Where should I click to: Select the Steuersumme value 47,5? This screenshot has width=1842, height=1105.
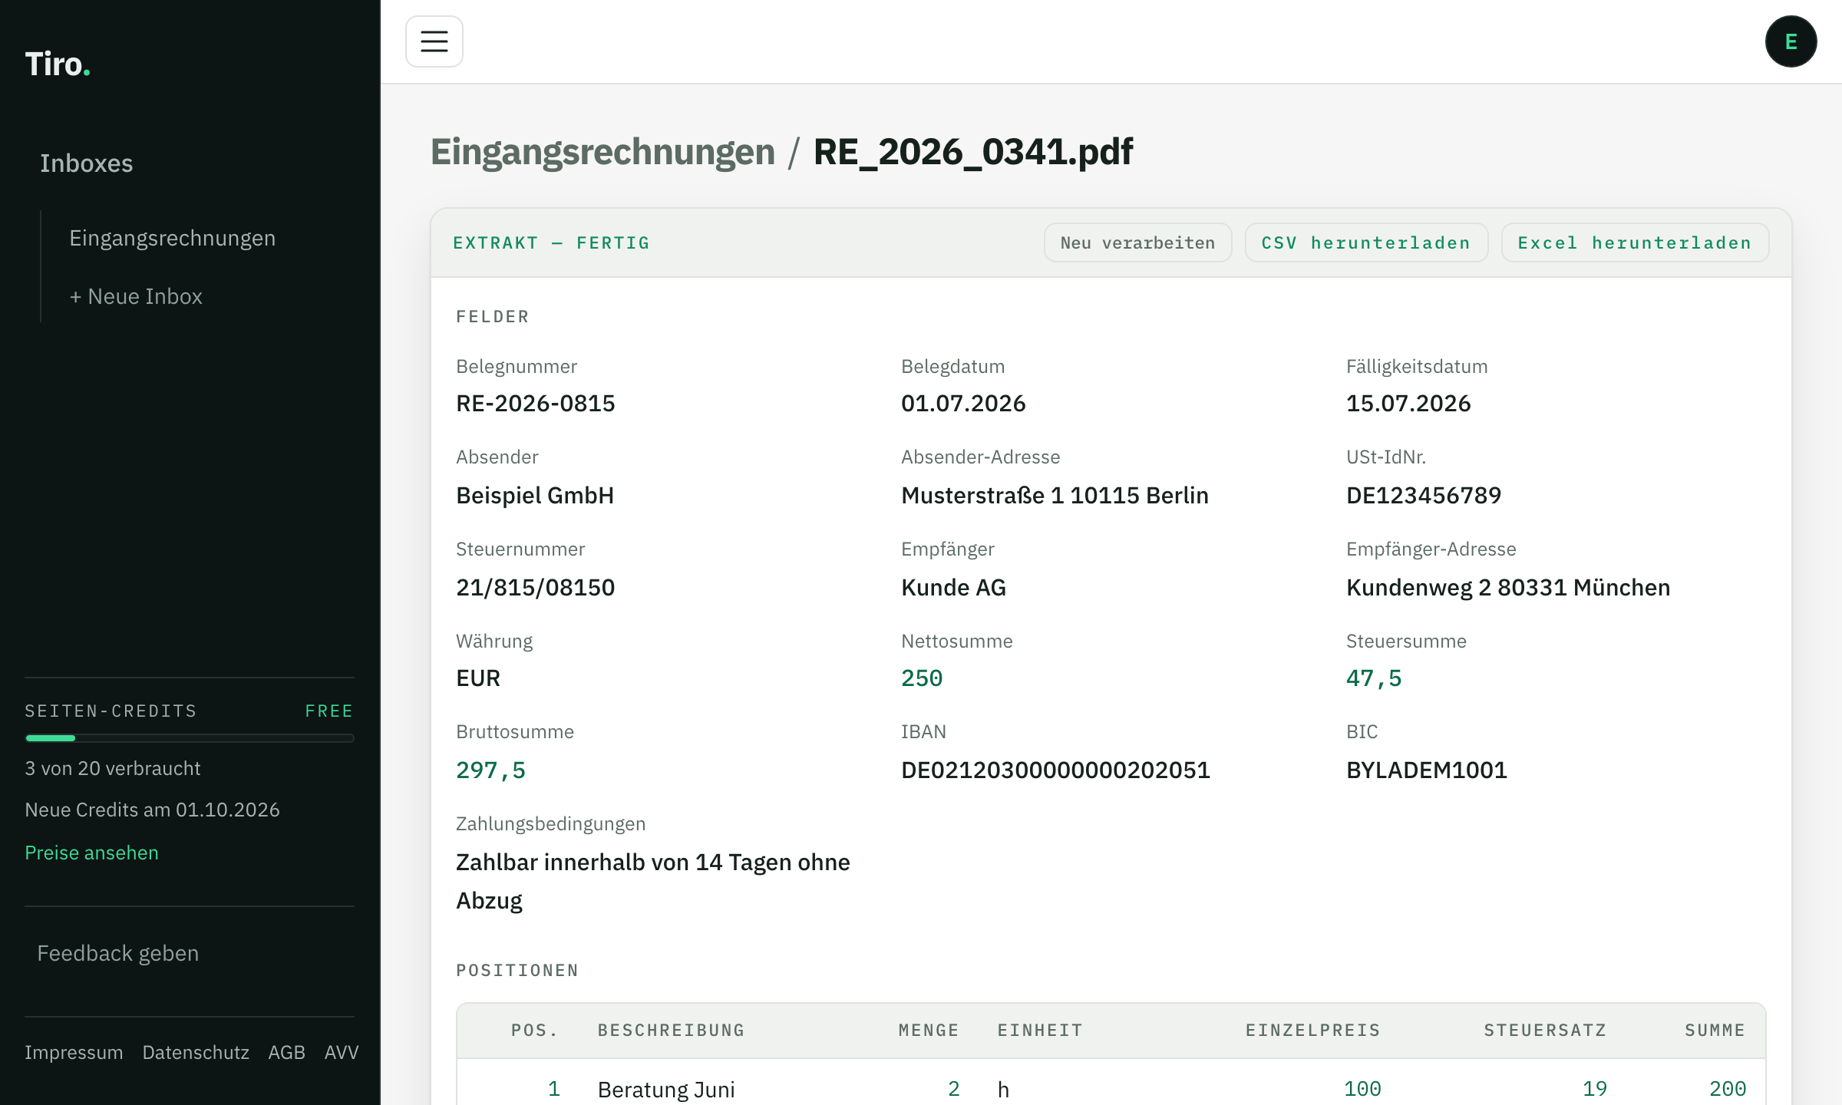point(1374,678)
